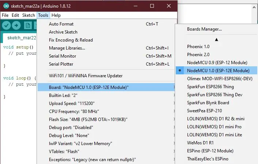
Task: Click the New sketch toolbar icon
Action: click(28, 26)
